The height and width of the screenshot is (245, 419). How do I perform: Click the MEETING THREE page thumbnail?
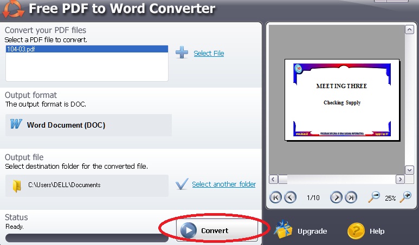pyautogui.click(x=342, y=100)
